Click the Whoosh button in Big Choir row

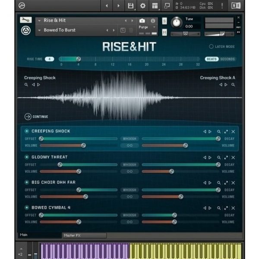point(129,190)
